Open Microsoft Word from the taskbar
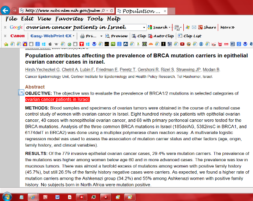 [x=57, y=197]
